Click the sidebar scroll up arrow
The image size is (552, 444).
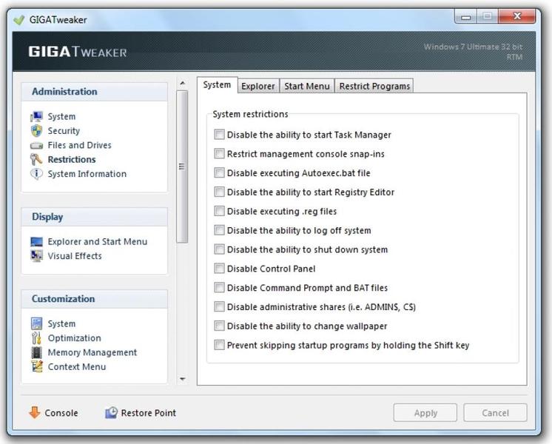182,83
